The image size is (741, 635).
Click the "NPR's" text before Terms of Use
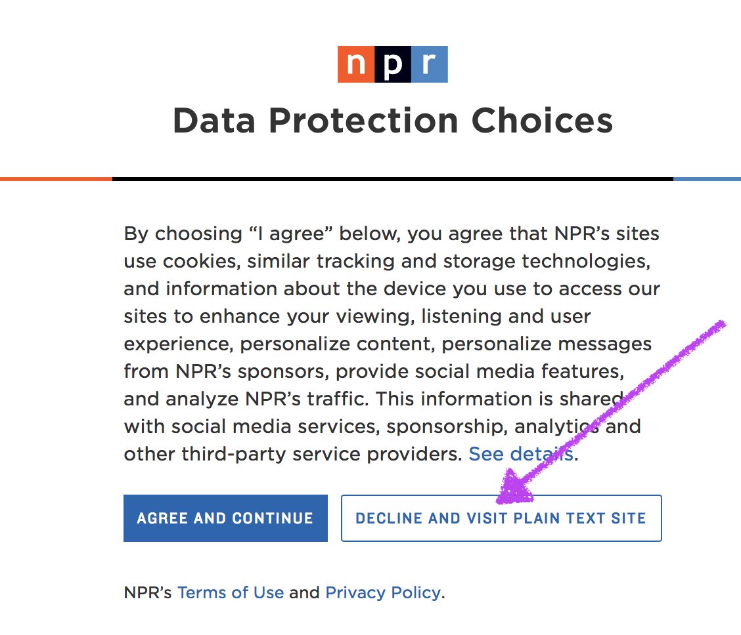(148, 593)
